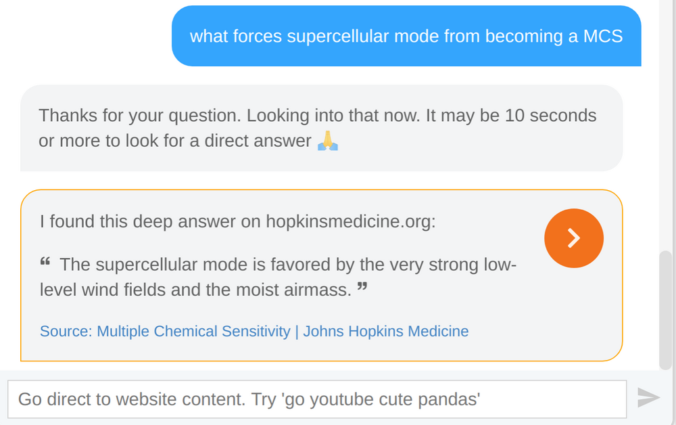Click the 'Source:' label in answer card
The width and height of the screenshot is (676, 425).
click(66, 332)
